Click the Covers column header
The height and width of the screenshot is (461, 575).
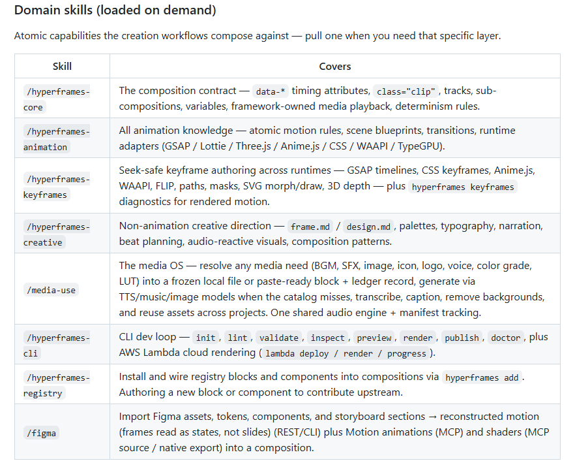335,66
